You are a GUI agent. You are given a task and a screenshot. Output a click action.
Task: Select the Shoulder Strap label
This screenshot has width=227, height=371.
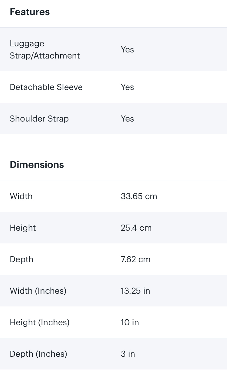tap(39, 119)
